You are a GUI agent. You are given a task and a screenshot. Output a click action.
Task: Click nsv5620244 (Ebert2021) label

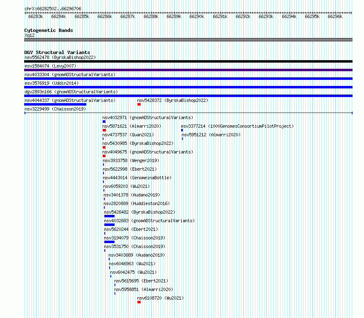(x=131, y=229)
